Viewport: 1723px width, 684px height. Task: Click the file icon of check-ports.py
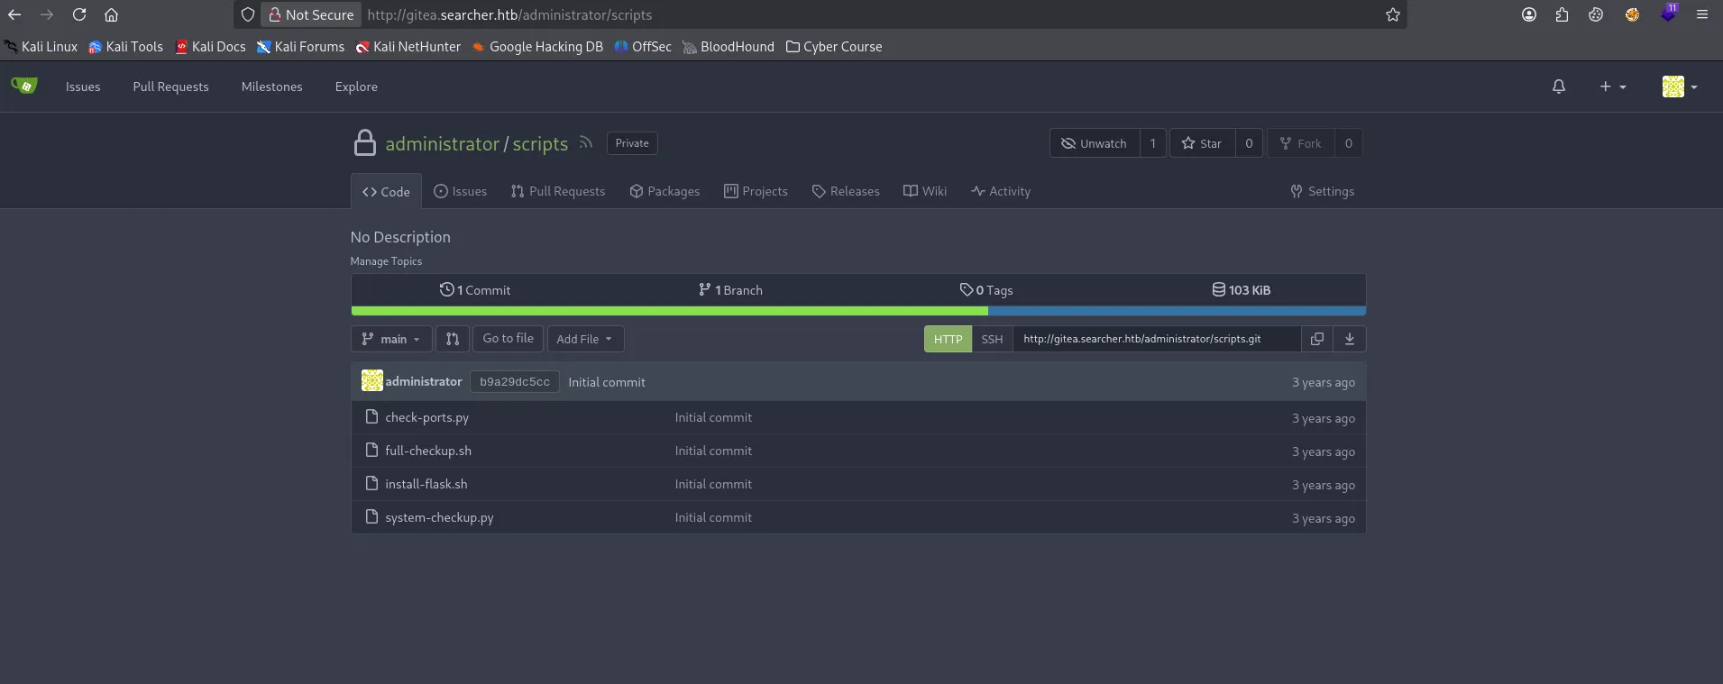371,416
